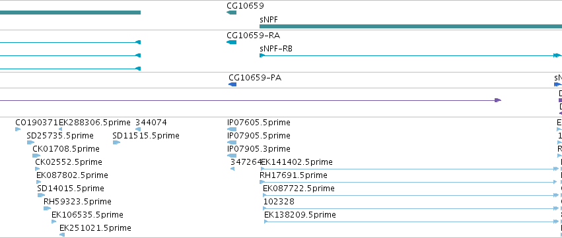Viewport: 562px width, 238px height.
Task: Click the CO190371 EST marker
Action: tap(18, 129)
